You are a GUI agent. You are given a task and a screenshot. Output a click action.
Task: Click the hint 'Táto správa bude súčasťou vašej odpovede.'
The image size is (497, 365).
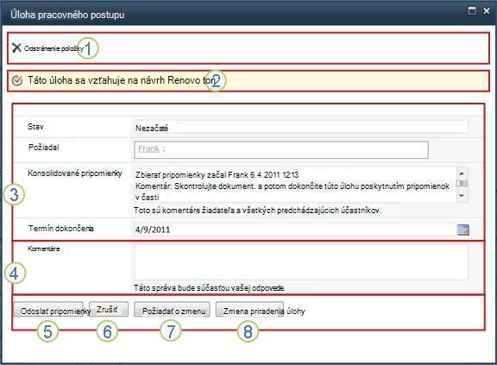(x=209, y=288)
